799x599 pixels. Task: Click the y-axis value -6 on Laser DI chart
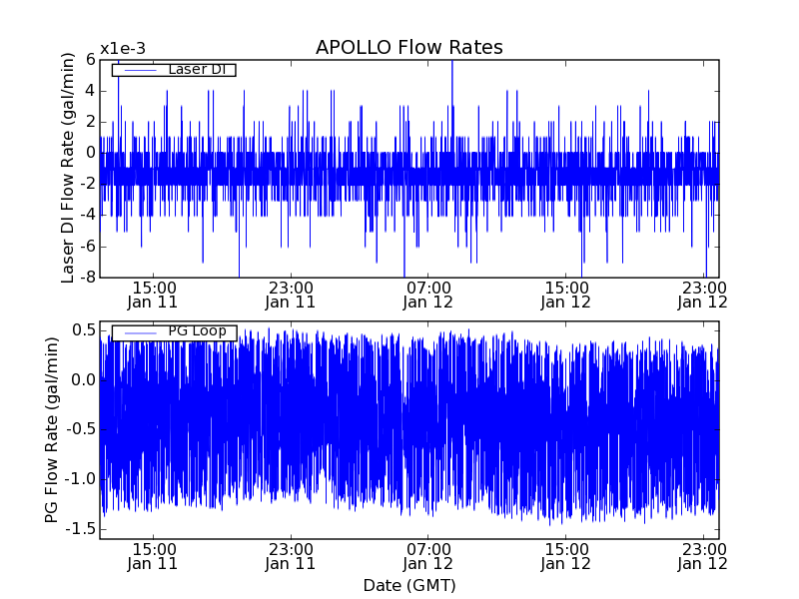[x=88, y=247]
